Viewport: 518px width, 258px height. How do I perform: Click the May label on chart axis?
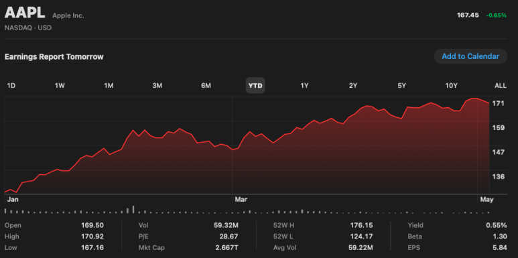tap(487, 200)
